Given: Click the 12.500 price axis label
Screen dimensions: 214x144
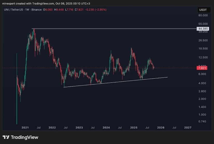Looking at the screenshot, I should pyautogui.click(x=203, y=57).
